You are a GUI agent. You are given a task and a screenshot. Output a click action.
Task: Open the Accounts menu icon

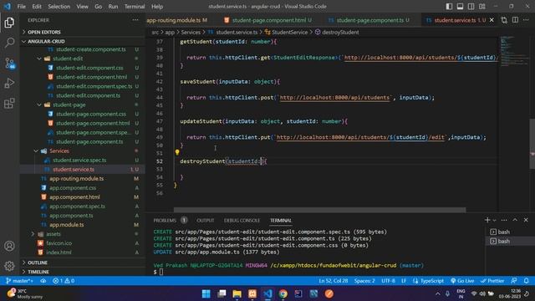point(9,246)
